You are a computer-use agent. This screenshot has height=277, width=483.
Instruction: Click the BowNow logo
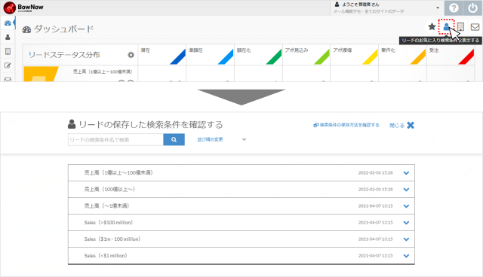(x=23, y=8)
